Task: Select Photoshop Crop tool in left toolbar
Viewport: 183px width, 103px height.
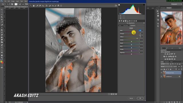Action: [x=2, y=19]
